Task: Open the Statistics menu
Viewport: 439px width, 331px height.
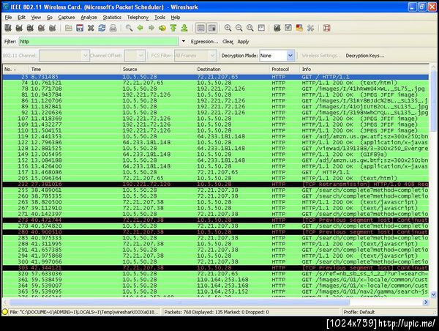Action: (112, 18)
